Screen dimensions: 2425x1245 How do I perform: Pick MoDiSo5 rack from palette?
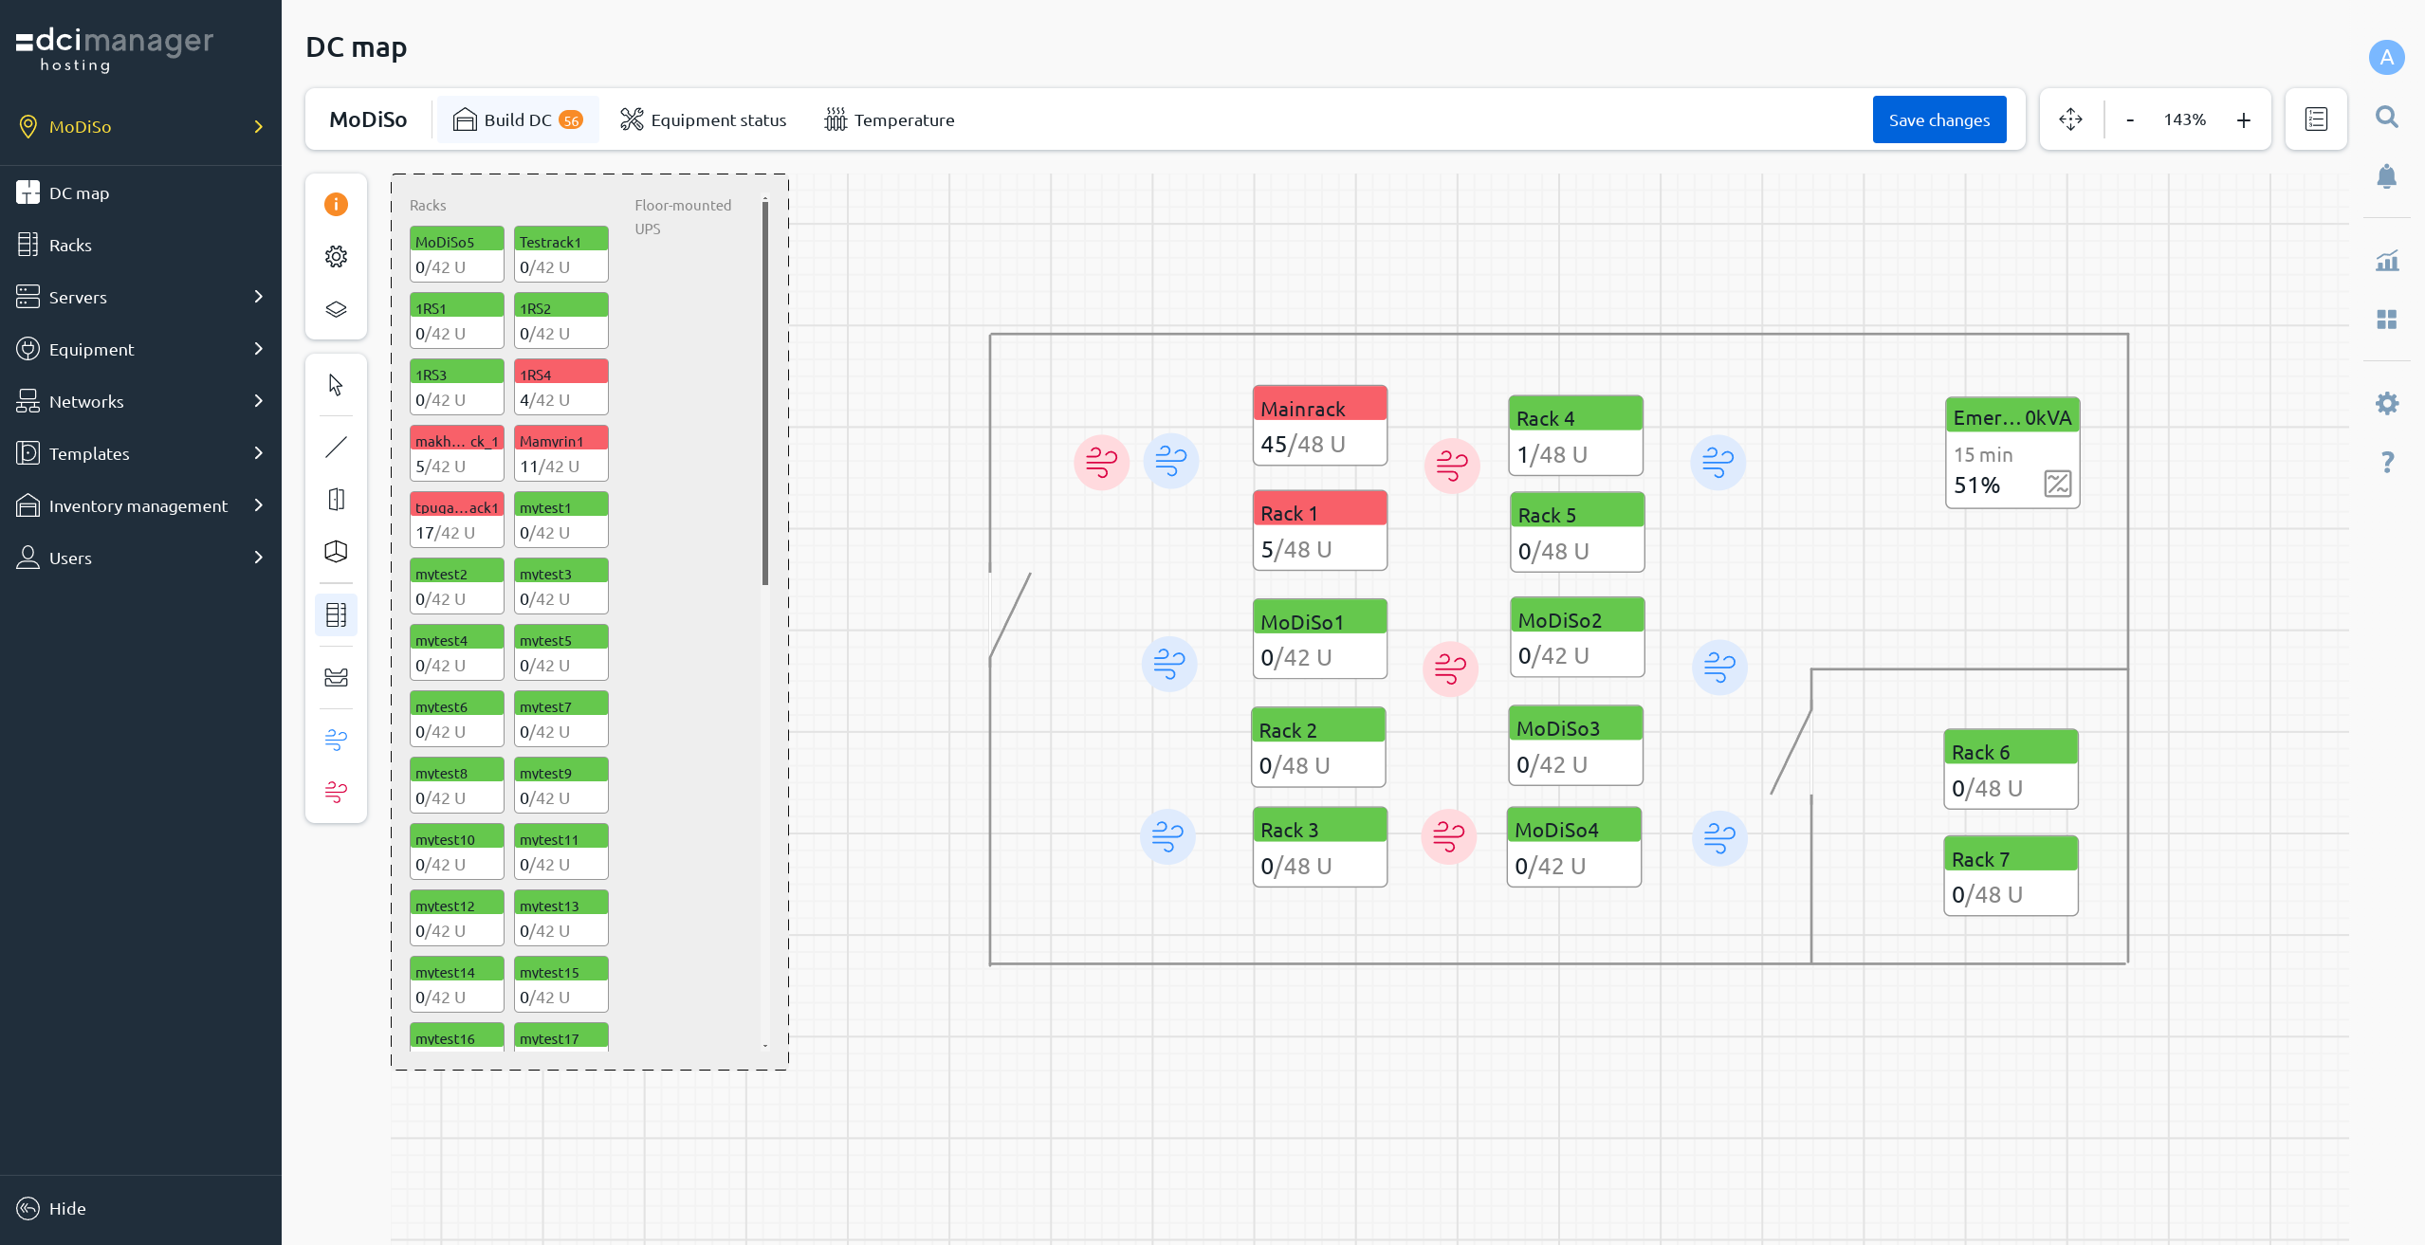[x=456, y=254]
